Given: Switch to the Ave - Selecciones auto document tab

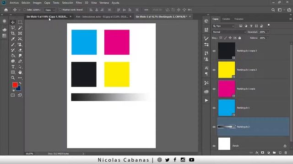Looking at the screenshot, I should coord(102,16).
